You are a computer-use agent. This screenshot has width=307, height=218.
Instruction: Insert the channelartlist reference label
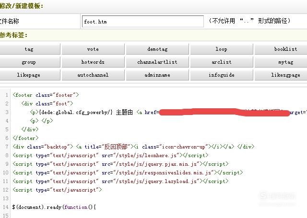coord(157,62)
